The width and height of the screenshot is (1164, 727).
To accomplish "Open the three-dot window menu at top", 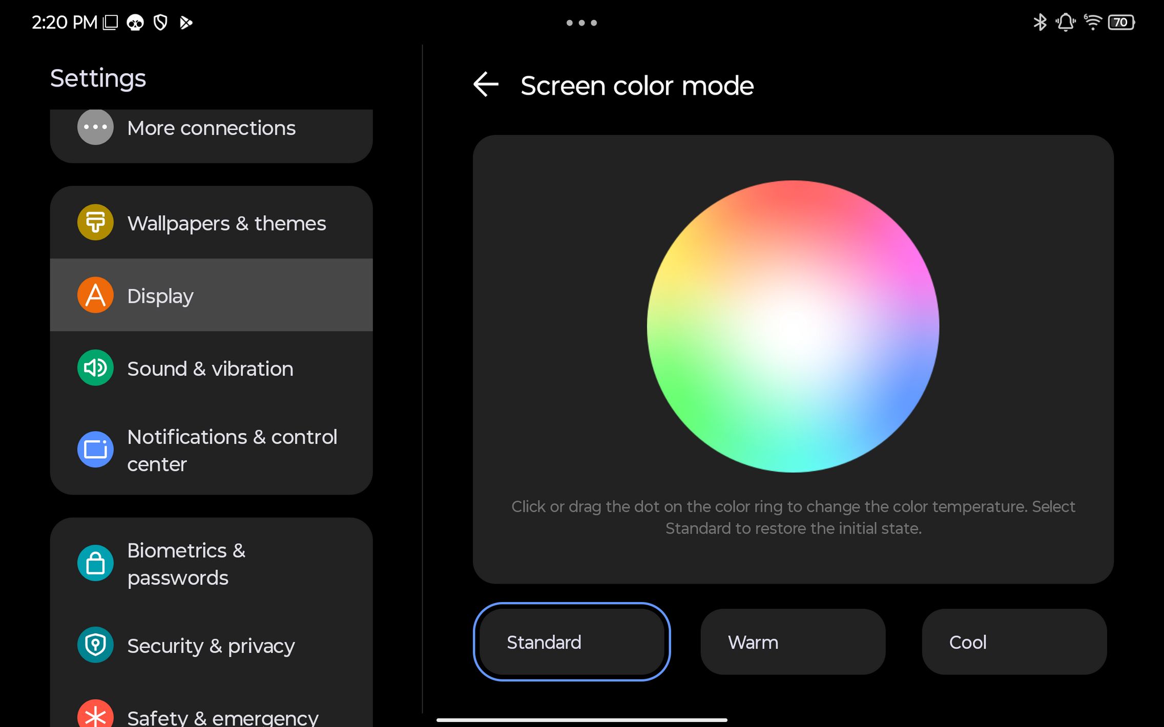I will coord(581,23).
